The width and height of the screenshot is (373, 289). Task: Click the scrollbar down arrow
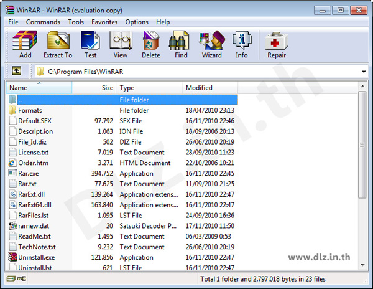[362, 265]
